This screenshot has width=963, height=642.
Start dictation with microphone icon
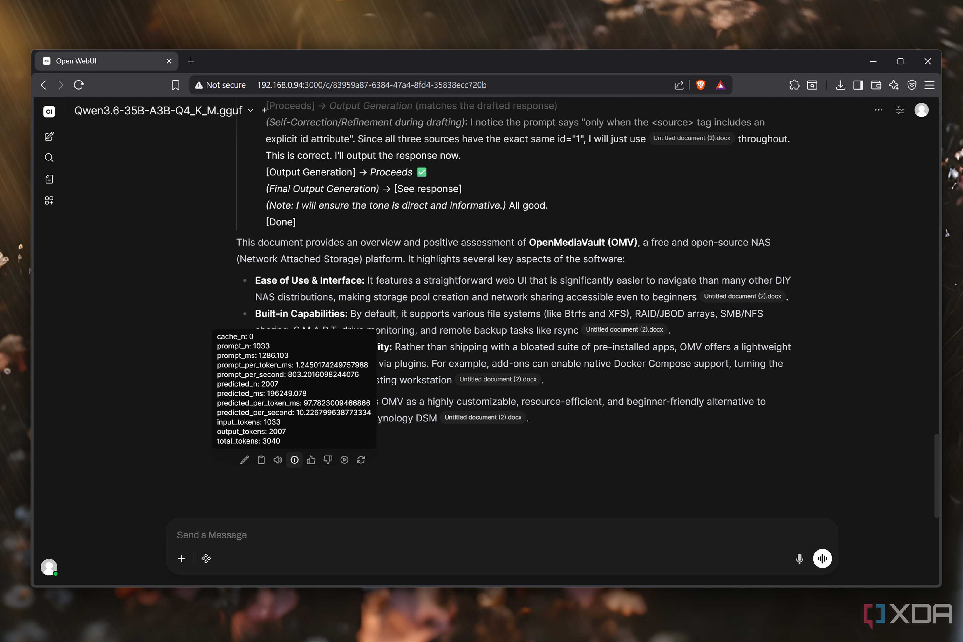point(799,559)
